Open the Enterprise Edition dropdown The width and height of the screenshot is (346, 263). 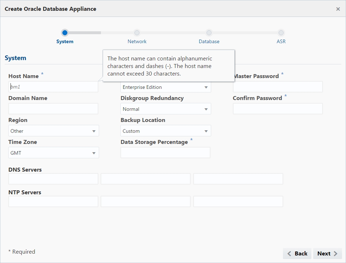pos(166,87)
